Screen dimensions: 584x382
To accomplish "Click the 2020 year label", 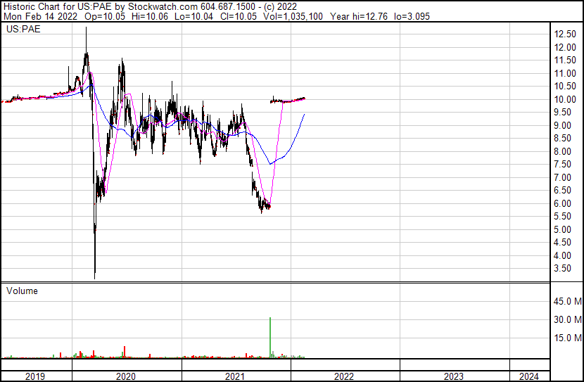I will (126, 376).
